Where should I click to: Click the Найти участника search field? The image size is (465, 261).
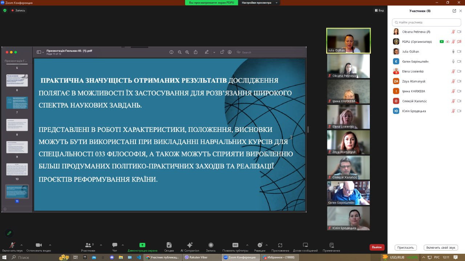426,22
